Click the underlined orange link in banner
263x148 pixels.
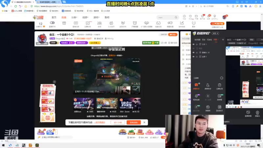click(100, 122)
